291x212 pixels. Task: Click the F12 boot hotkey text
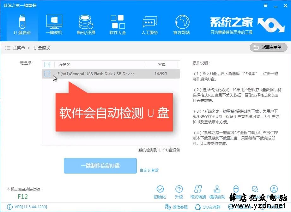(x=23, y=197)
